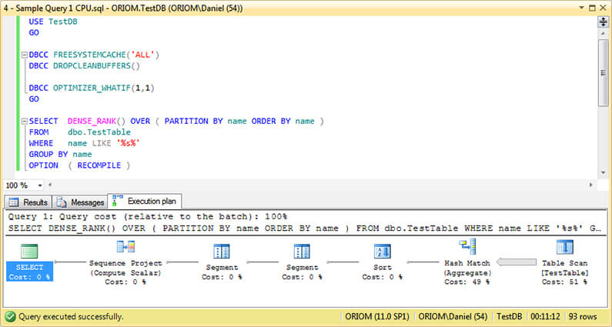Click the 93 rows status entry
The height and width of the screenshot is (327, 612).
583,316
